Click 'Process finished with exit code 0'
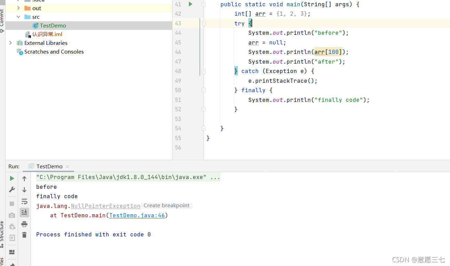This screenshot has height=266, width=450. pyautogui.click(x=94, y=234)
